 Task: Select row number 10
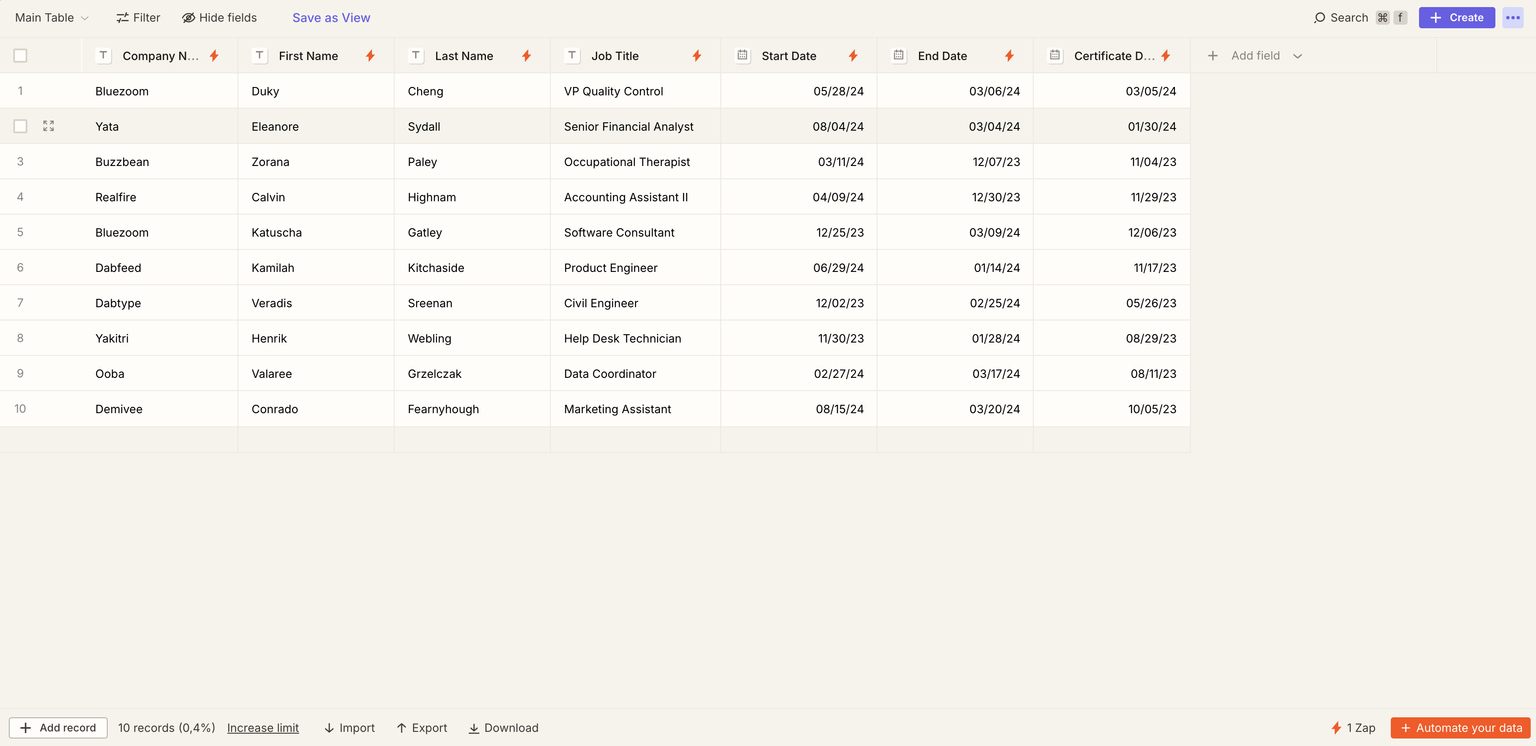tap(20, 408)
